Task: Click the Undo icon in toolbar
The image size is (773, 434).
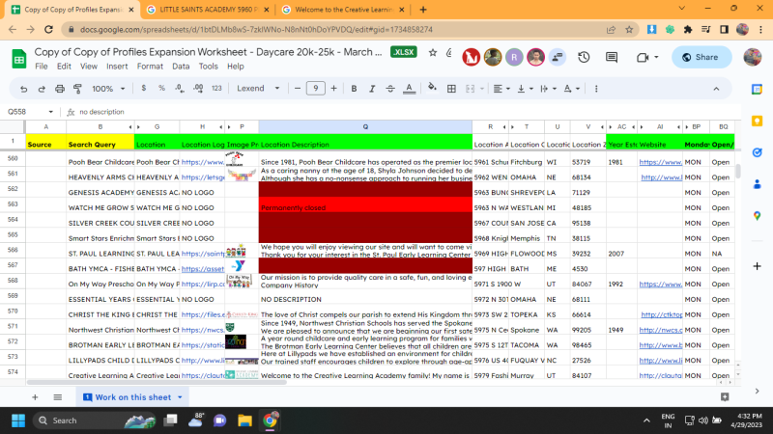Action: click(x=23, y=89)
